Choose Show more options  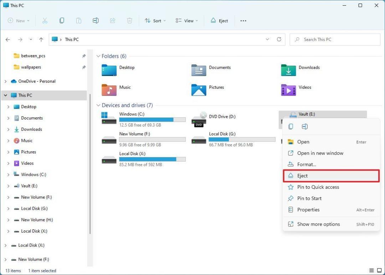331,224
